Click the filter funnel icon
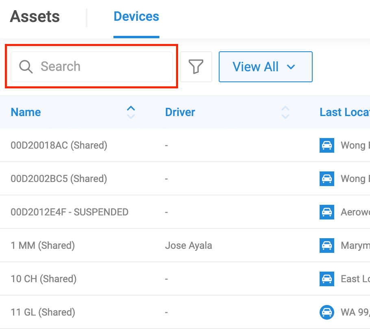Image resolution: width=370 pixels, height=329 pixels. (196, 66)
